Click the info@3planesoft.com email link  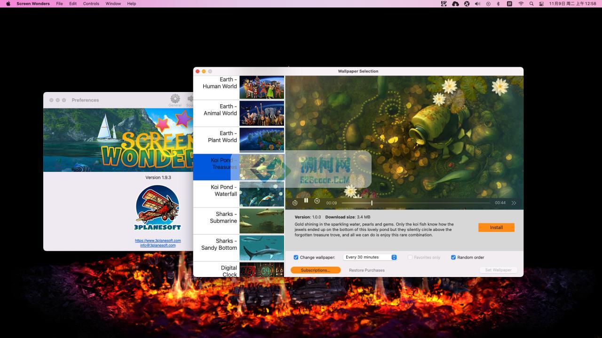158,245
